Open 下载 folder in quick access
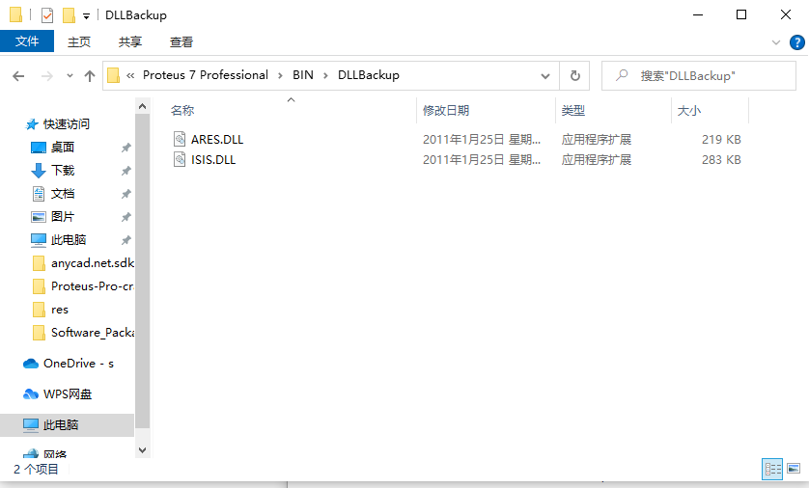 pos(63,171)
